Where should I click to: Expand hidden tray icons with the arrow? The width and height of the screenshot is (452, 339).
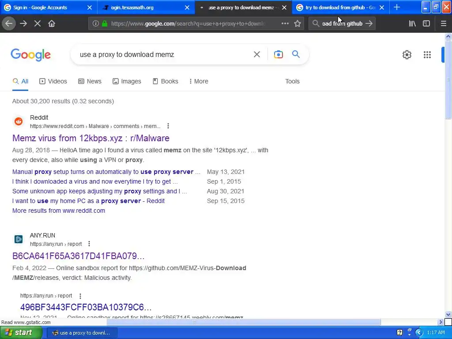pyautogui.click(x=419, y=333)
